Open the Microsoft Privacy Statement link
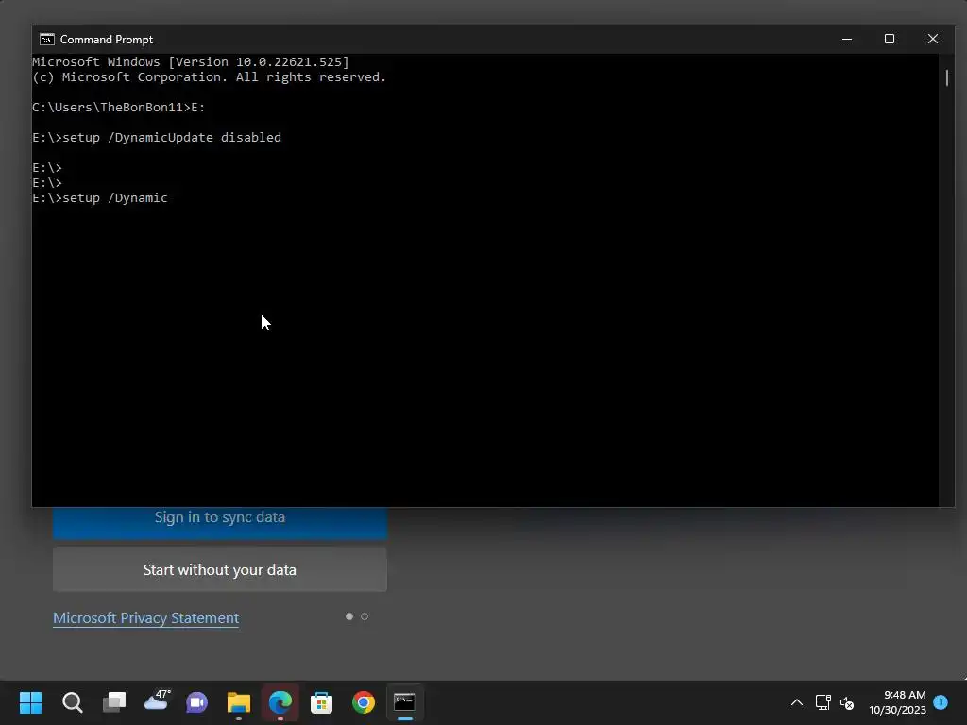This screenshot has height=725, width=967. pos(146,617)
